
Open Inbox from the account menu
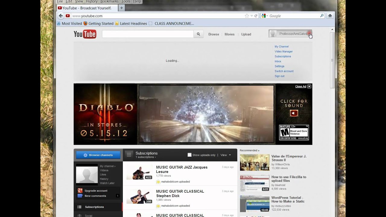click(x=278, y=61)
